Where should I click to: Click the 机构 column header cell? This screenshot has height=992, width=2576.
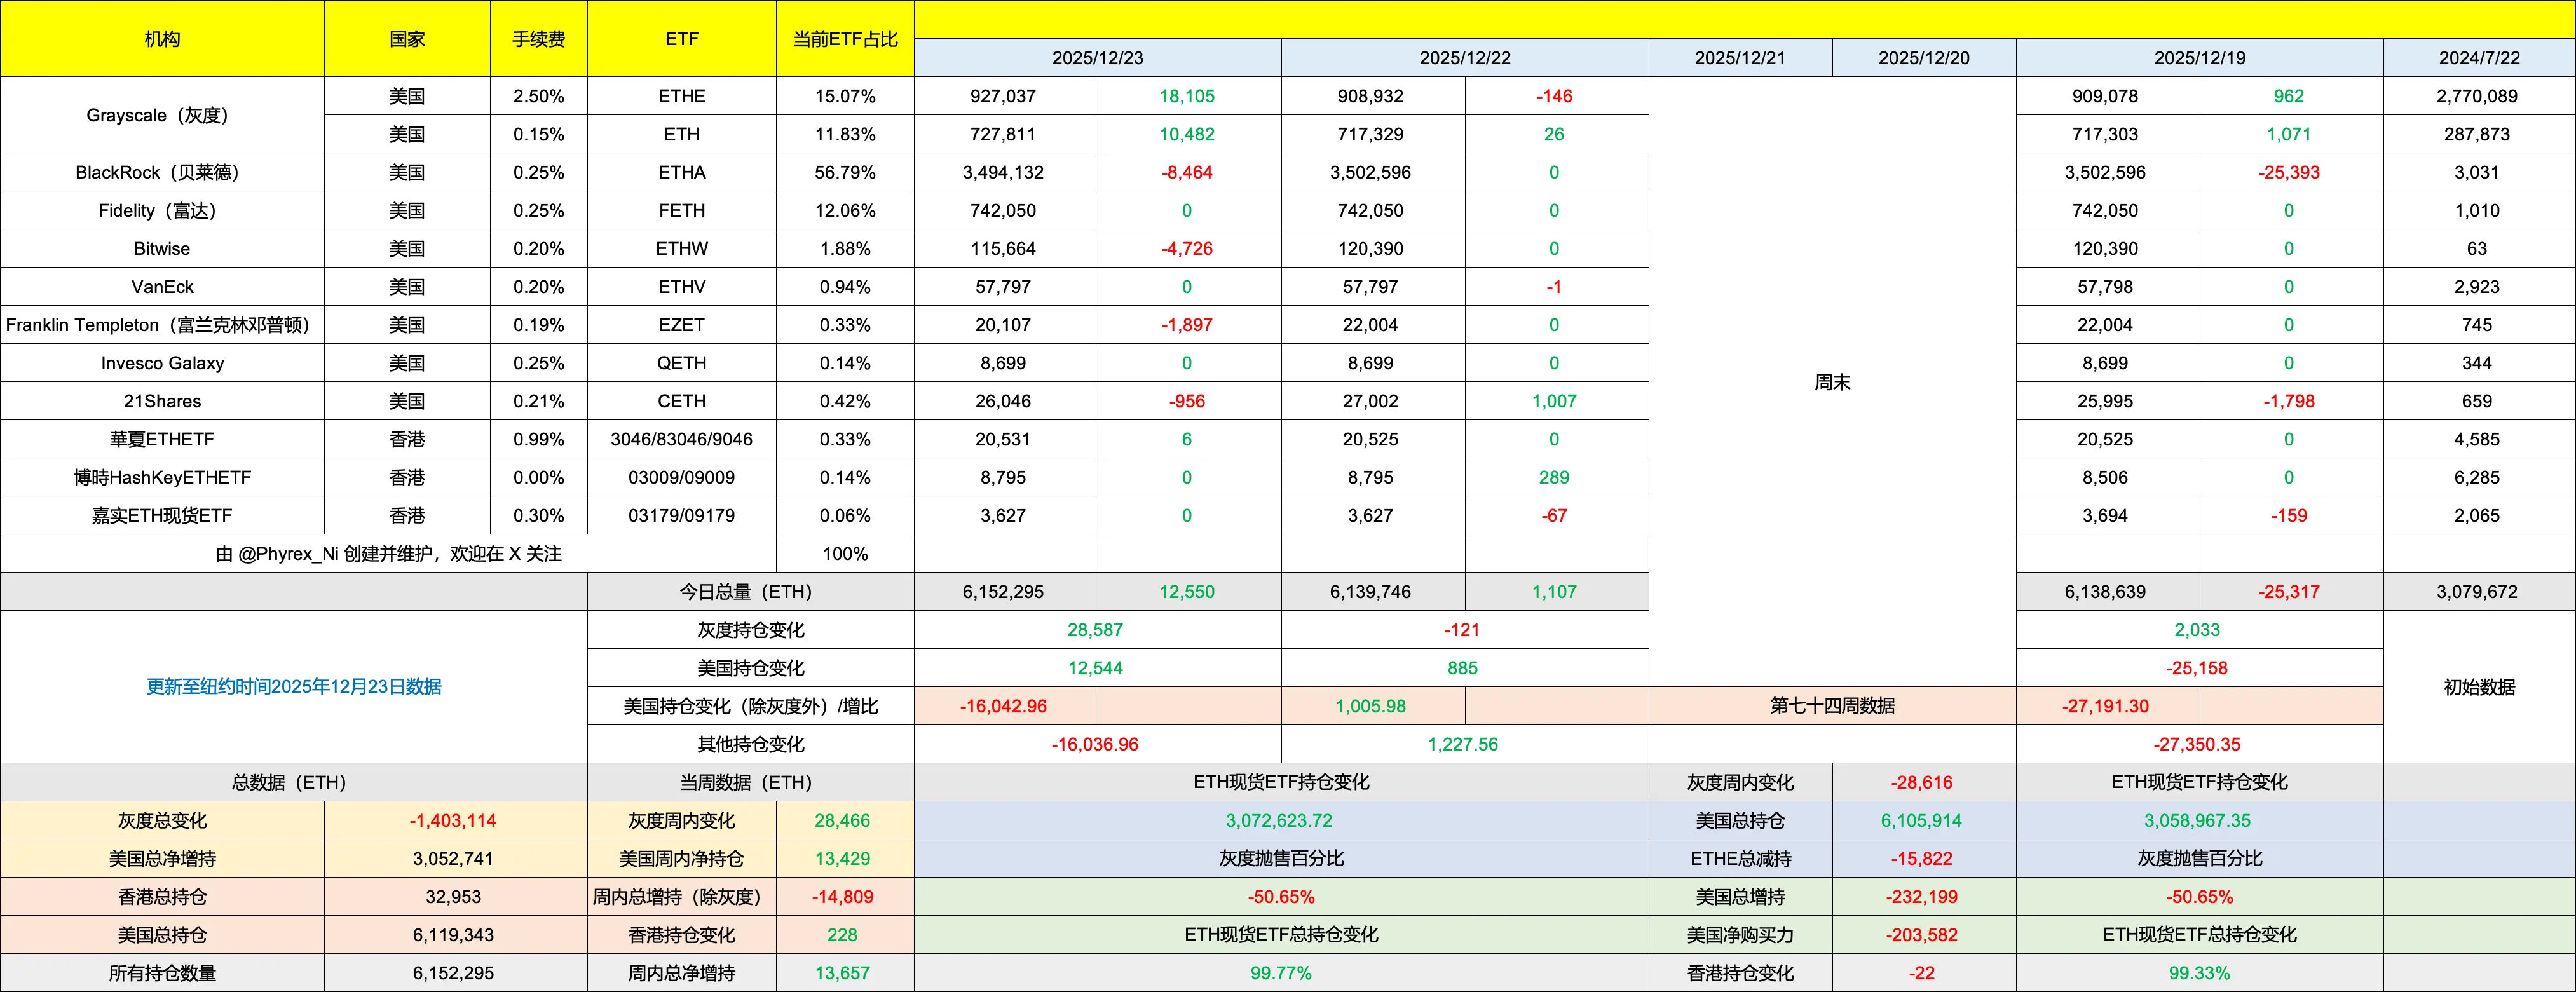[162, 39]
